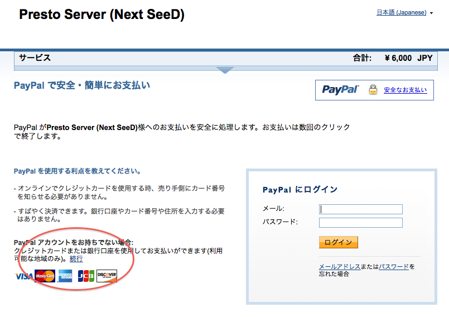Click PayPal を使用する利点を教えてください heading
This screenshot has height=317, width=449.
(x=78, y=171)
